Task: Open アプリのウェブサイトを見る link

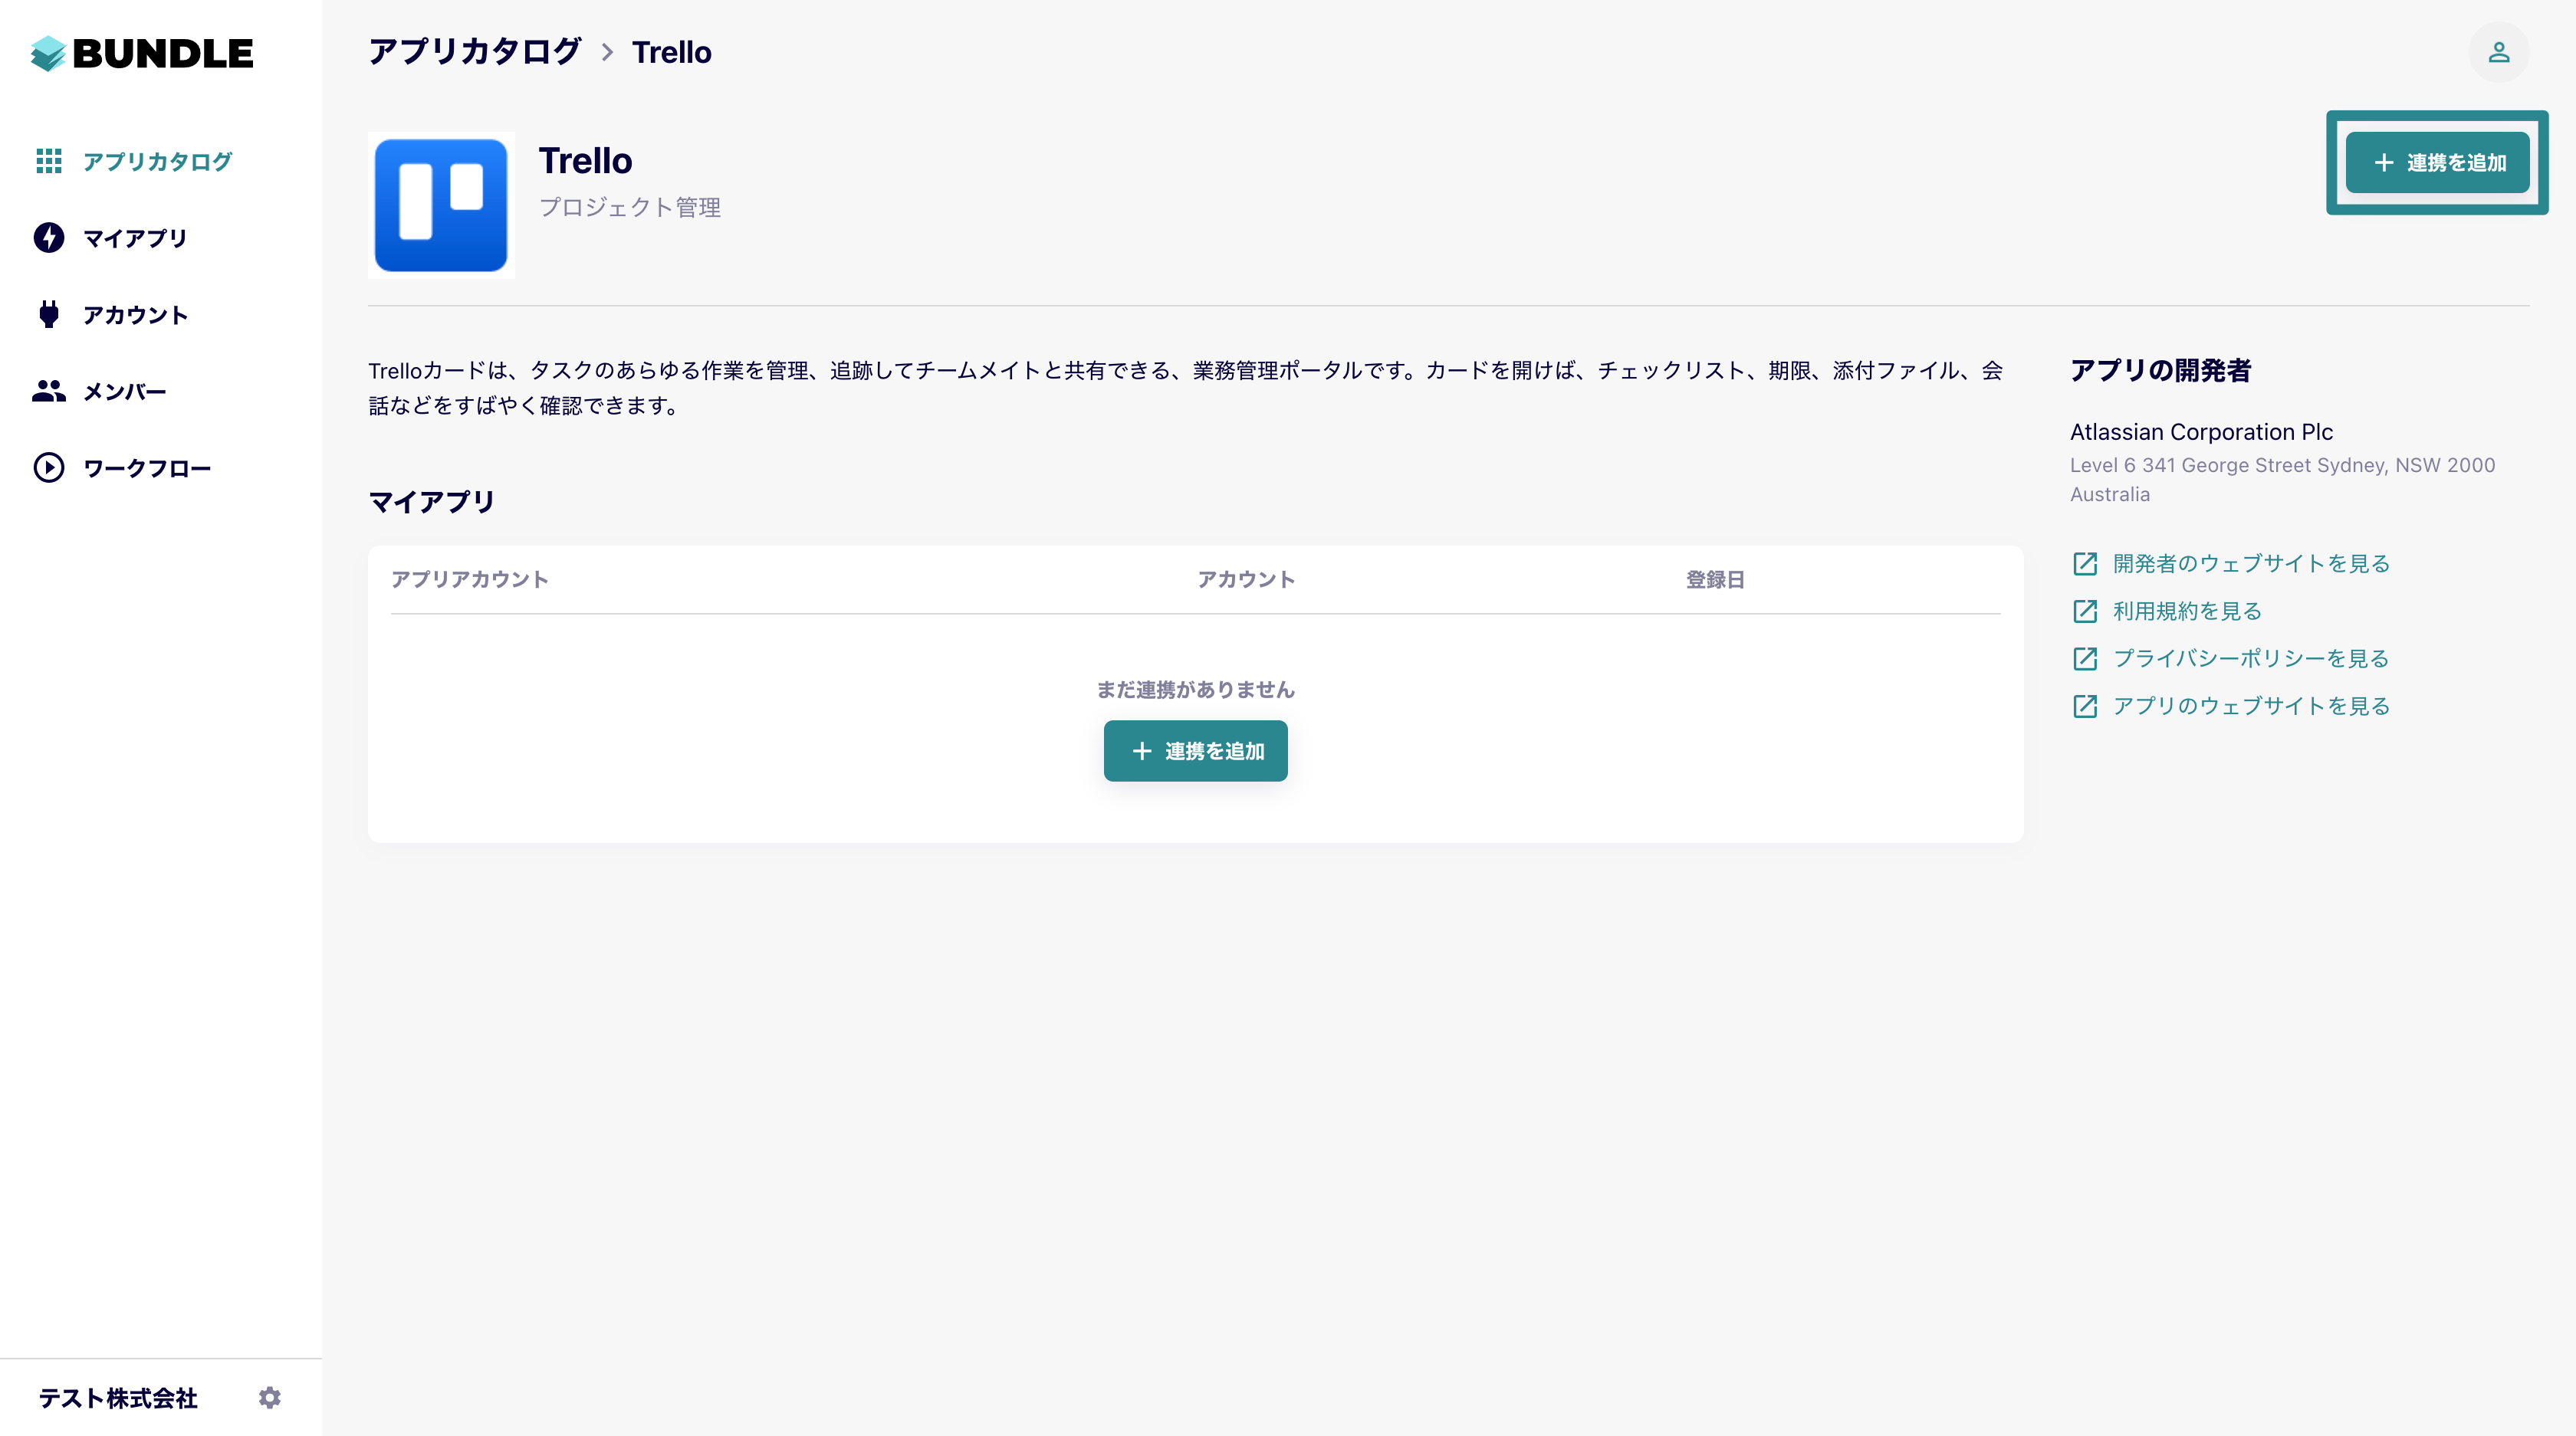Action: [x=2251, y=706]
